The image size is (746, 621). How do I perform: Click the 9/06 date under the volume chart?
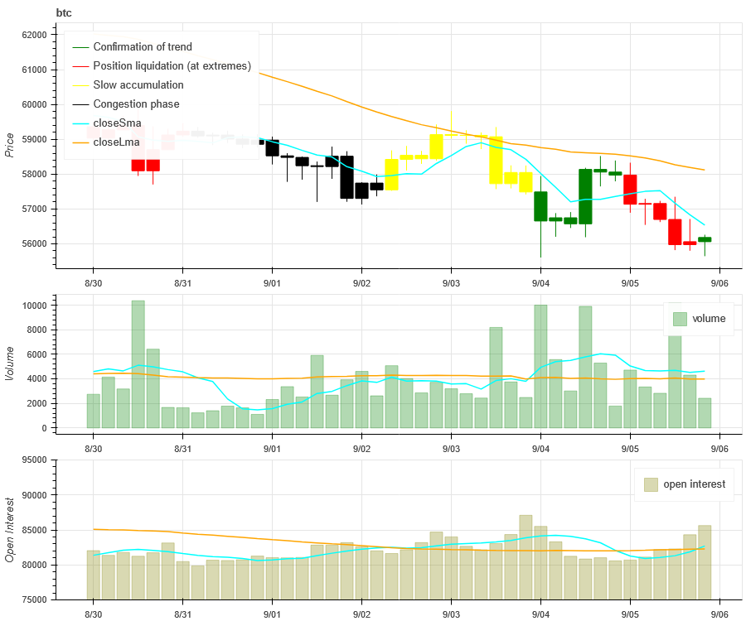click(719, 449)
